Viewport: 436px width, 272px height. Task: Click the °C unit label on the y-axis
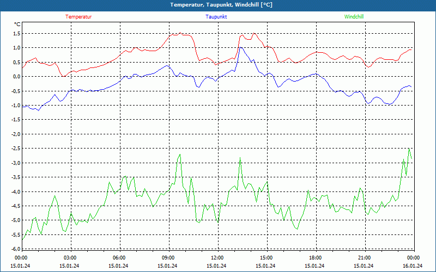(x=17, y=24)
